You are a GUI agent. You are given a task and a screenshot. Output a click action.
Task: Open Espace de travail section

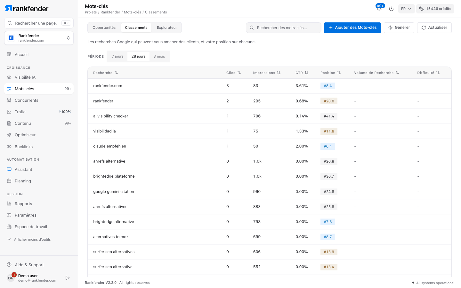coord(39,227)
